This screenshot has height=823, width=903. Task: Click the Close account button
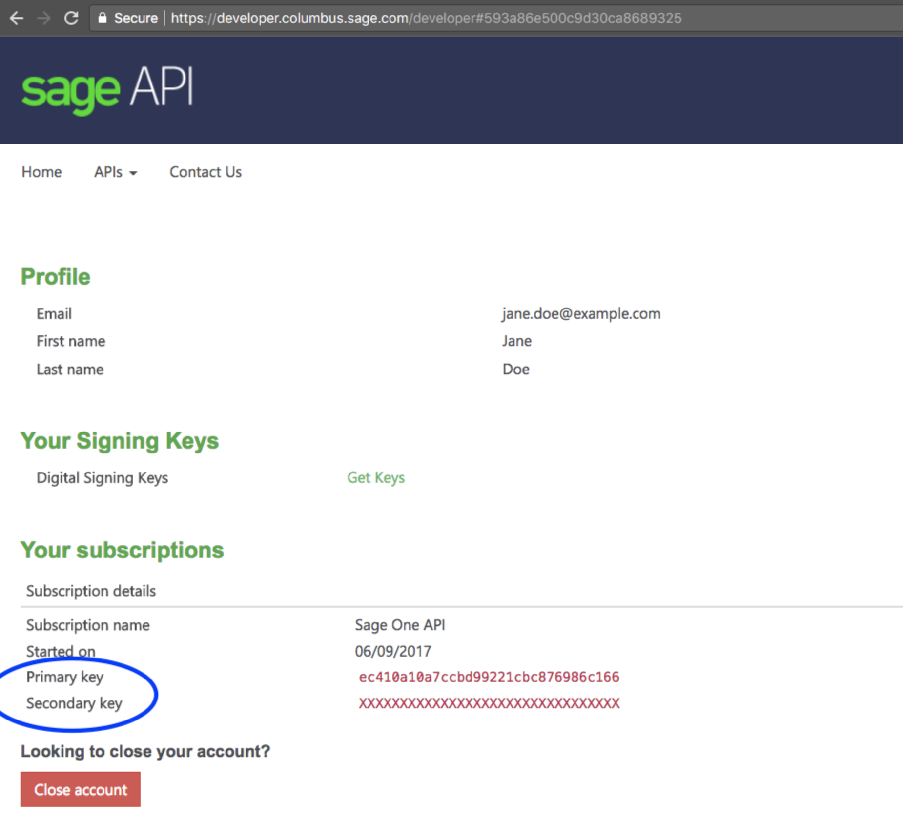click(x=81, y=789)
